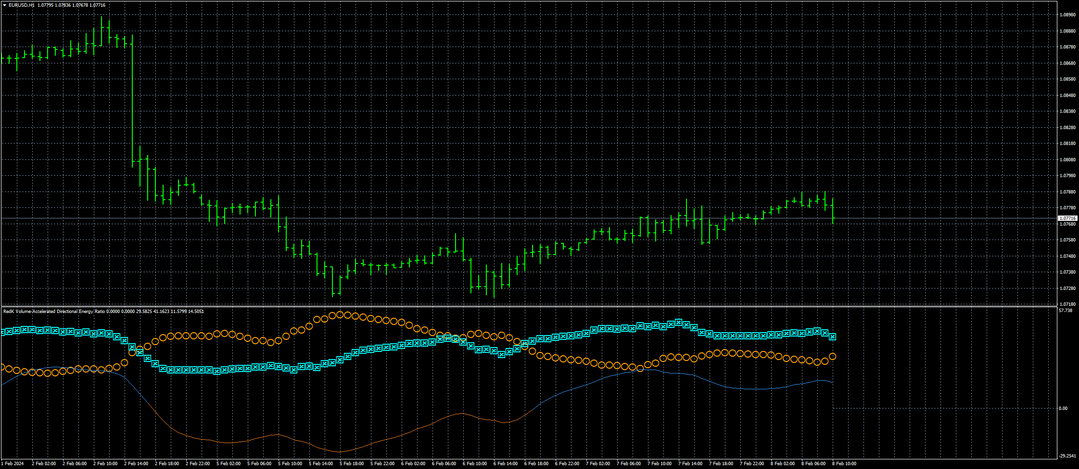Click the 8 Feb 02:00 time label
This screenshot has width=1079, height=469.
783,464
